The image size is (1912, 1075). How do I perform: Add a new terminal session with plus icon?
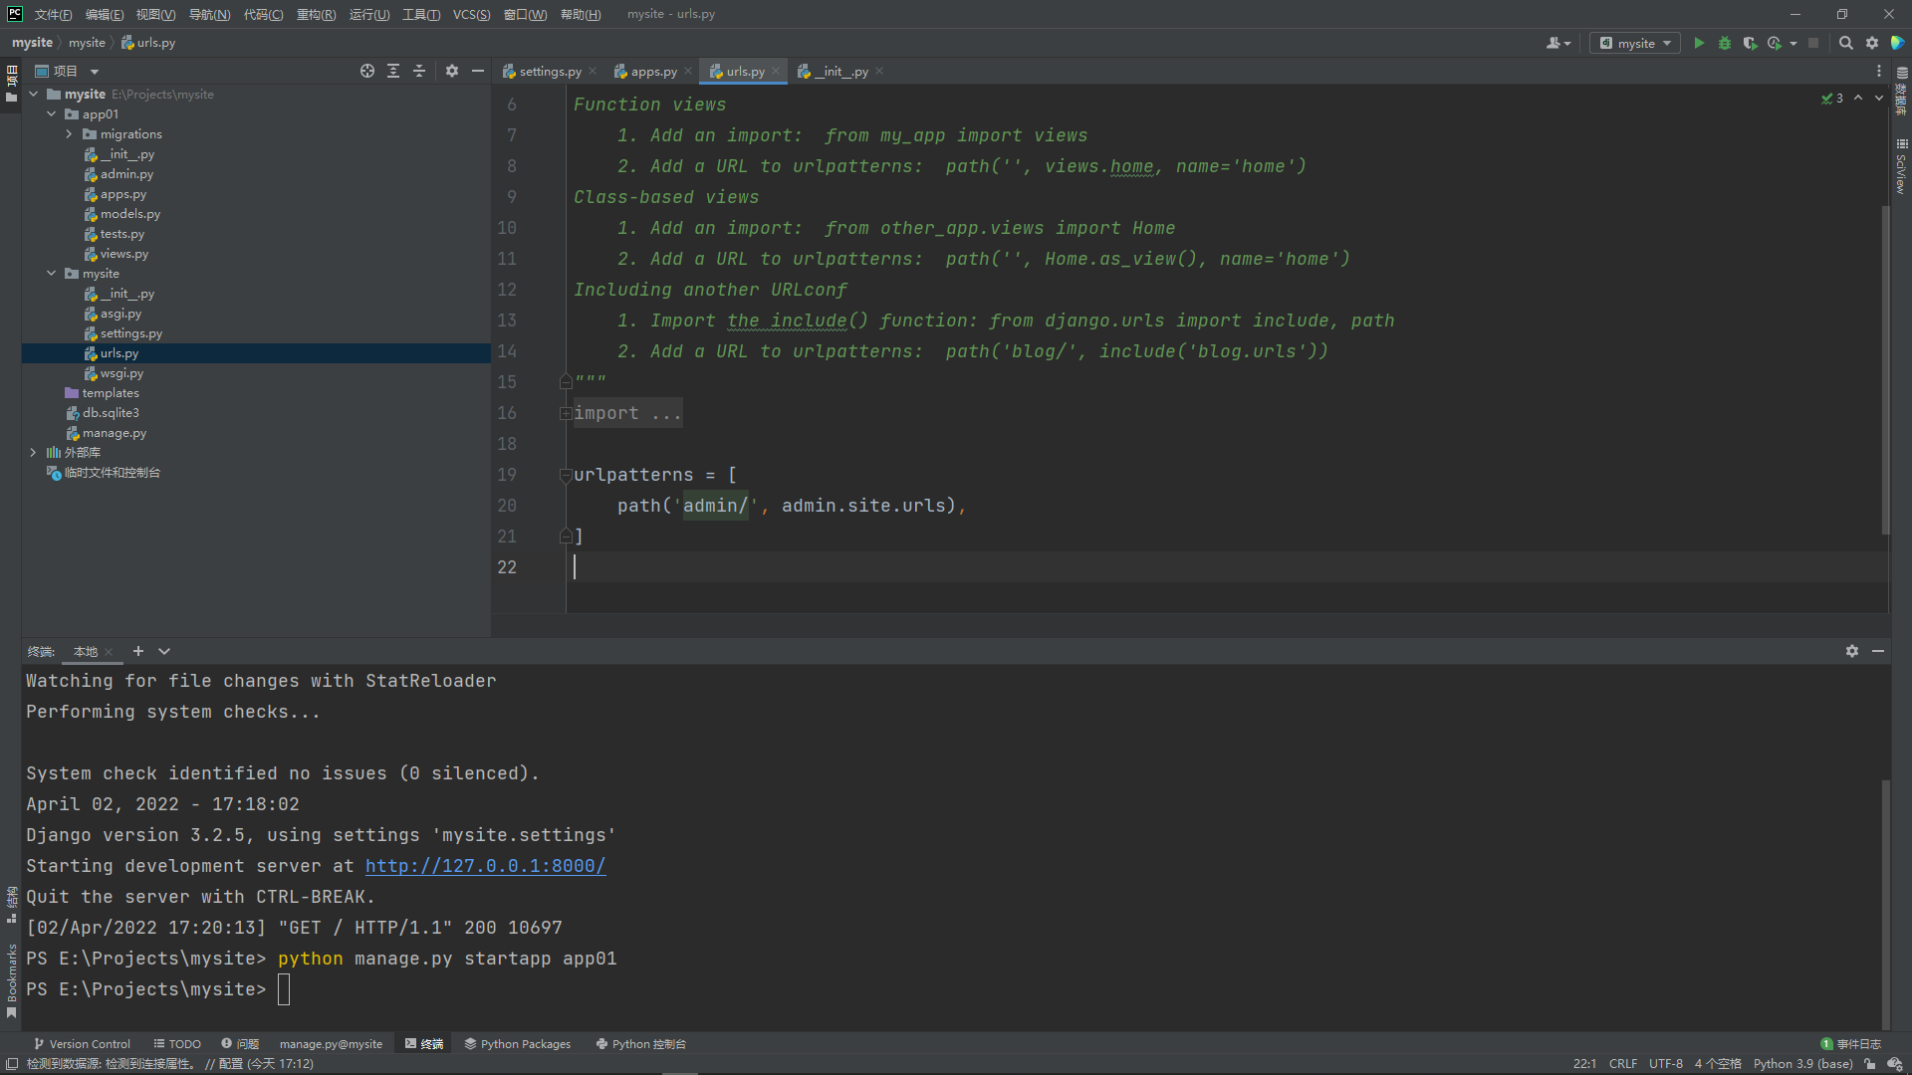pos(138,651)
